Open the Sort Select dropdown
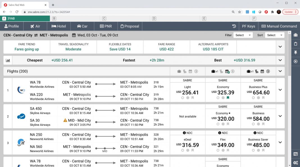 [274, 35]
